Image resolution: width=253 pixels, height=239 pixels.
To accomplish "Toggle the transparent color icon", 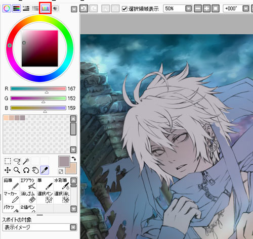I will point(61,171).
